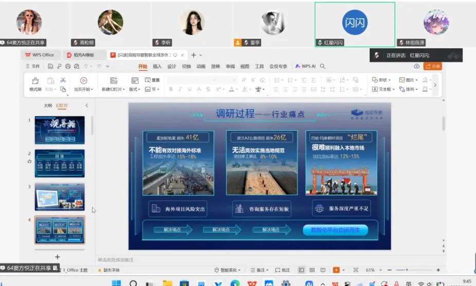Open the zoom percentage 61% dropdown
The height and width of the screenshot is (286, 476).
click(x=374, y=270)
